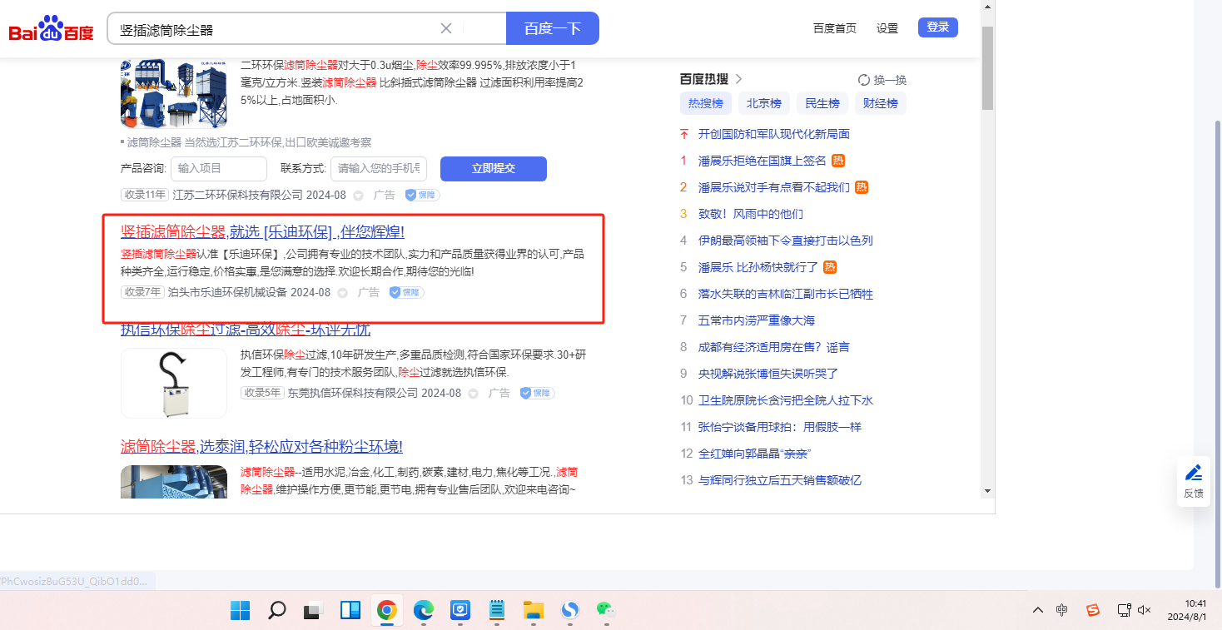Select the 财经榜 tab
This screenshot has width=1222, height=630.
click(x=880, y=104)
